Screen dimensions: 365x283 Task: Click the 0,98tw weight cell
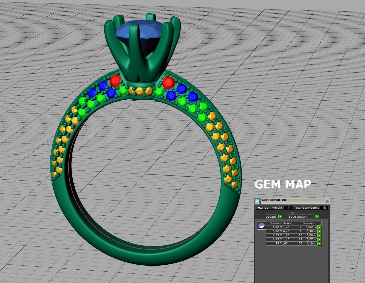tap(311, 231)
